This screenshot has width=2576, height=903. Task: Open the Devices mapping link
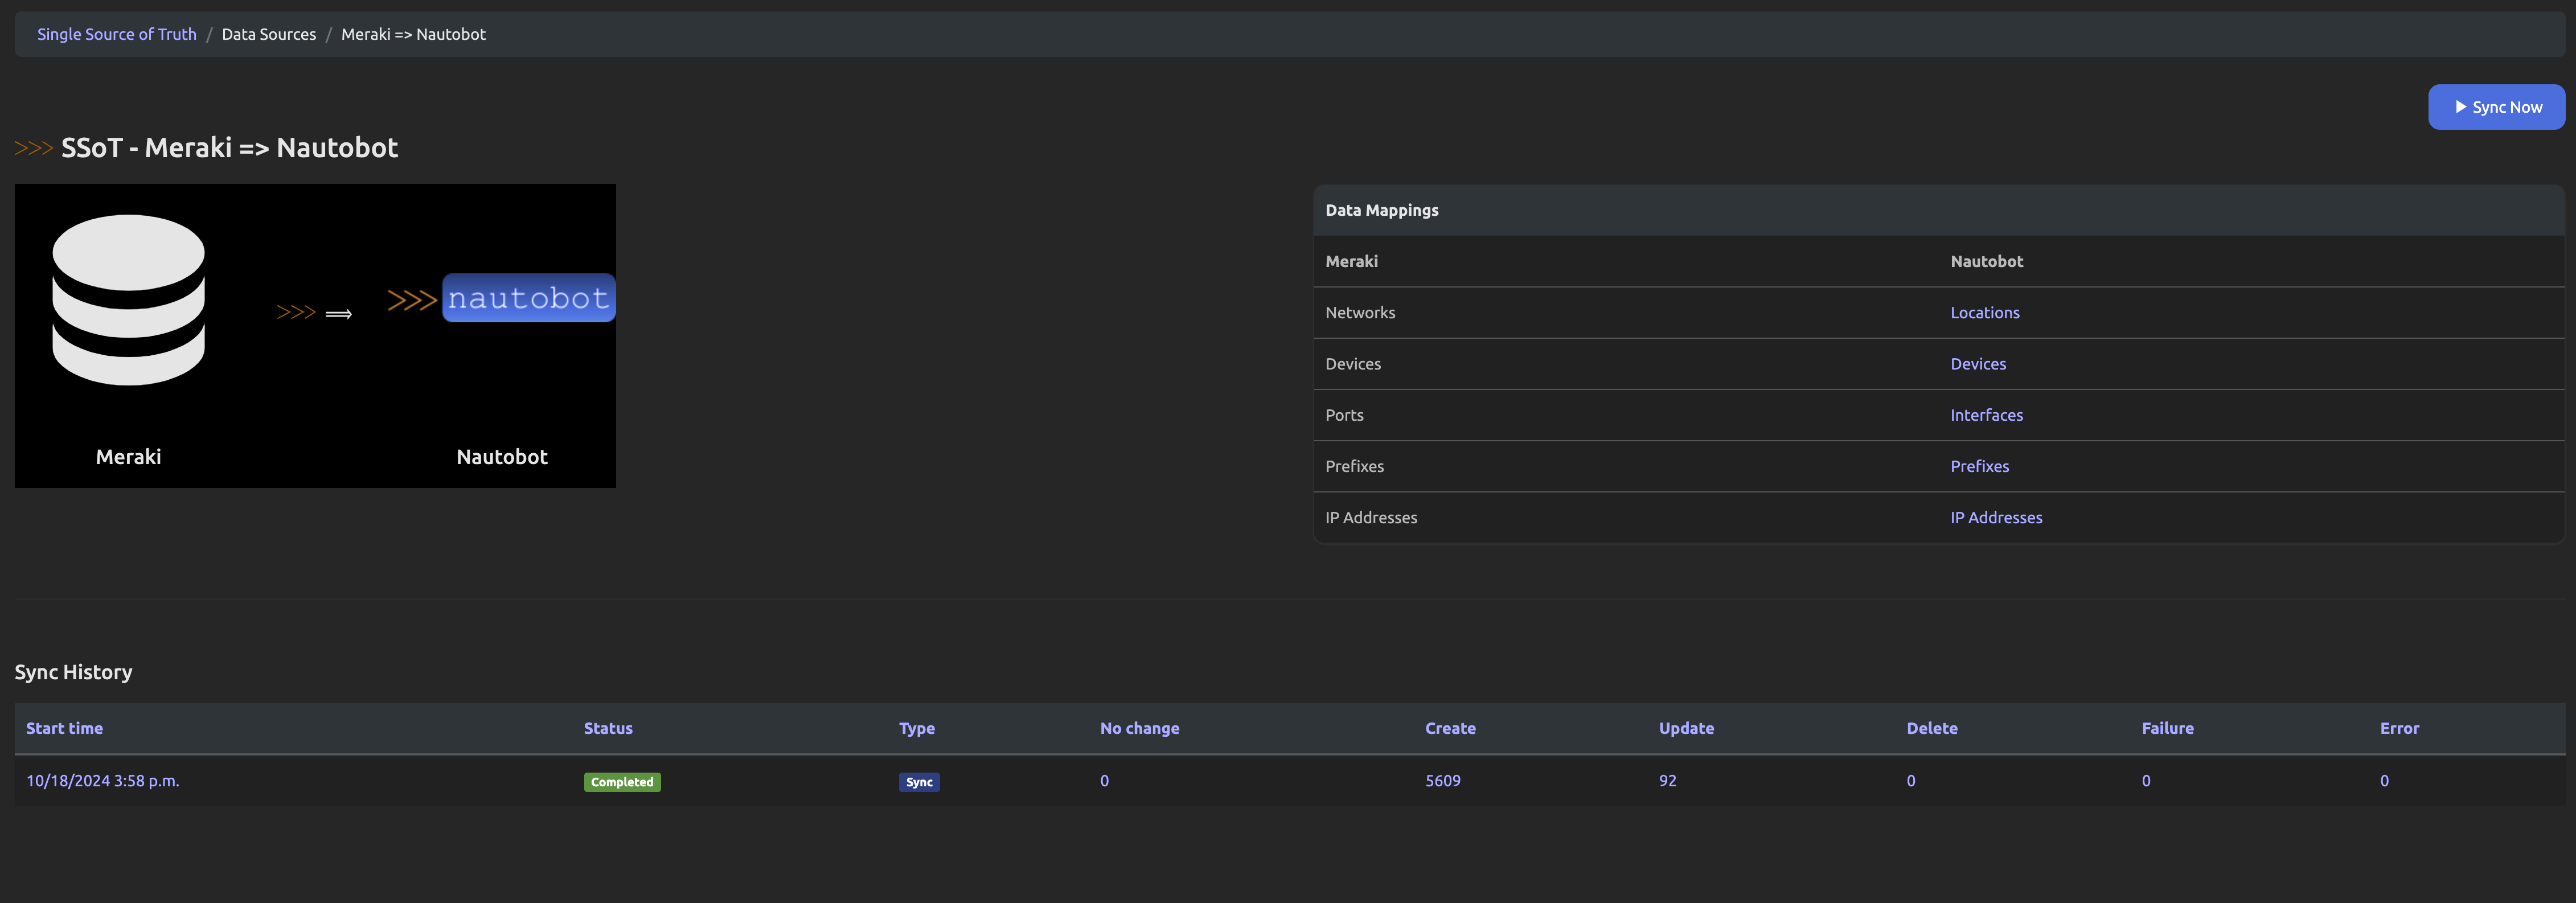pyautogui.click(x=1977, y=364)
